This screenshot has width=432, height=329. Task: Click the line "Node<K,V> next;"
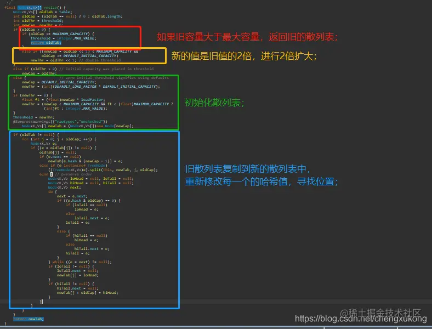click(x=65, y=188)
